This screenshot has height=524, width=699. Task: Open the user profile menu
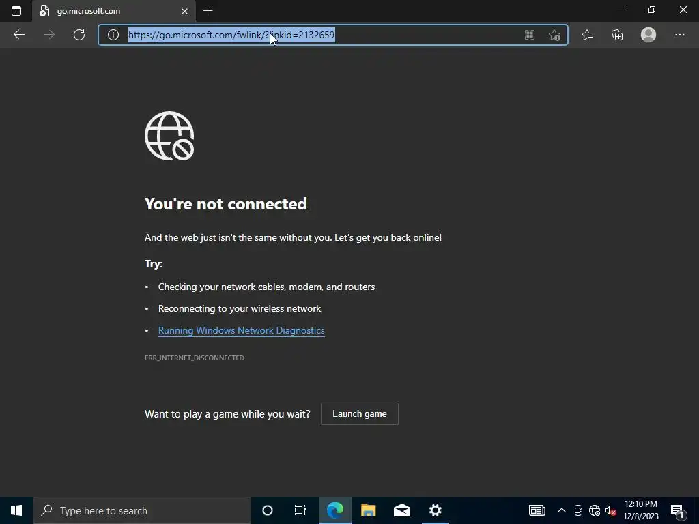648,35
